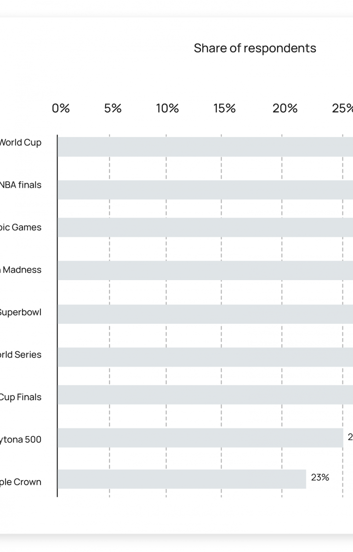This screenshot has width=353, height=552.
Task: Select the March Madness bar
Action: [205, 270]
